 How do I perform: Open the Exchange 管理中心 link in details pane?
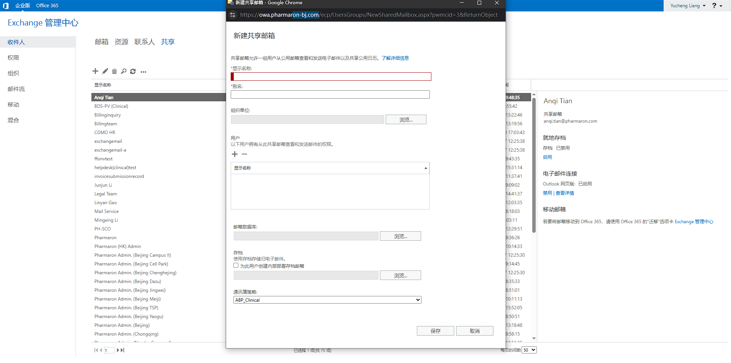[x=694, y=222]
